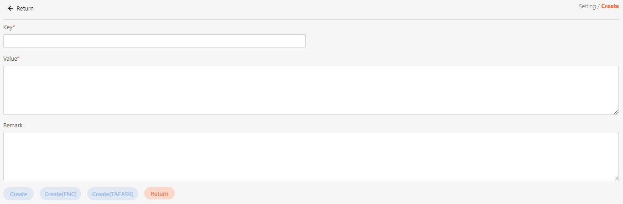Click the Remark text area resize handle
This screenshot has width=623, height=204.
coord(616,178)
